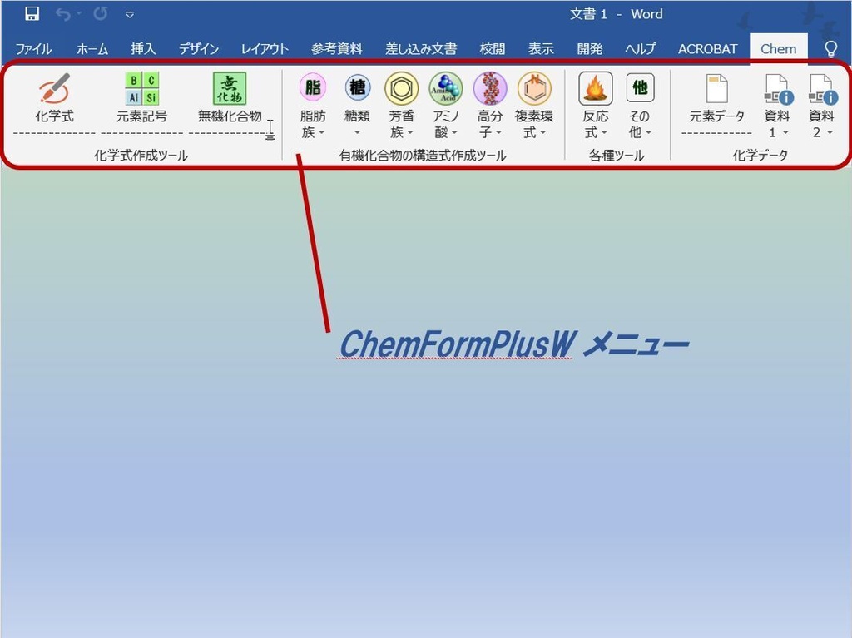The width and height of the screenshot is (852, 638).
Task: Click the 元素データ document icon
Action: pos(716,88)
